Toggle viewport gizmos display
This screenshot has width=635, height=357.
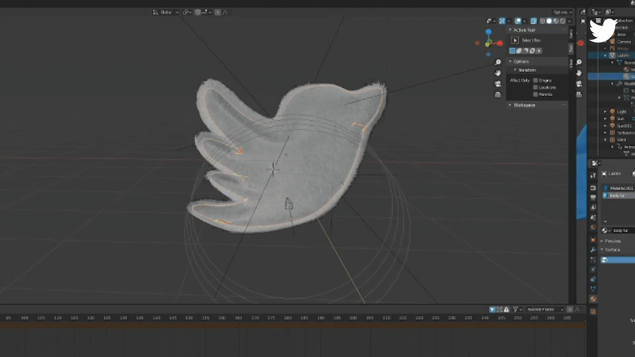502,21
